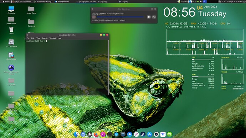Launch Spotify from the dock

pos(170,134)
